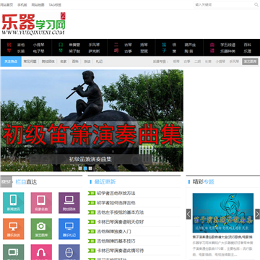
Task: Open article 卡林巴琴演奏谱此情可待
Action: (x=121, y=251)
